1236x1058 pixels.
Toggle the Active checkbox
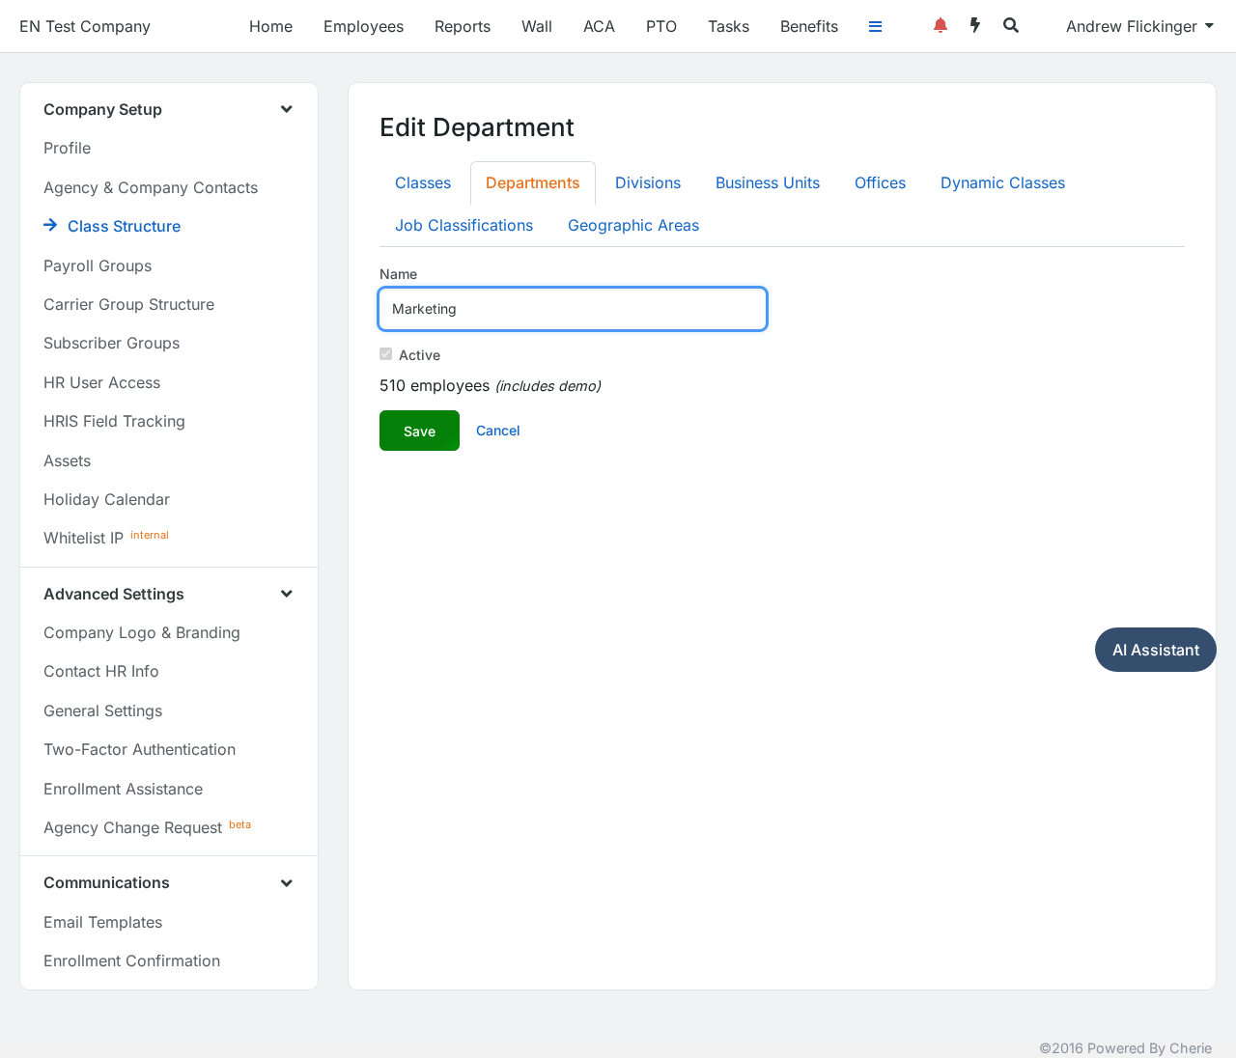[386, 354]
